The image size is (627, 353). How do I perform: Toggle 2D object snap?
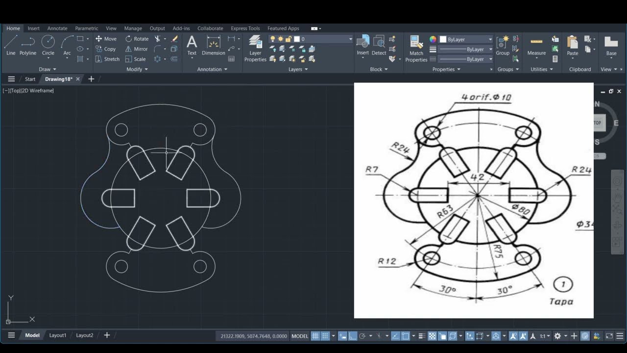click(405, 336)
